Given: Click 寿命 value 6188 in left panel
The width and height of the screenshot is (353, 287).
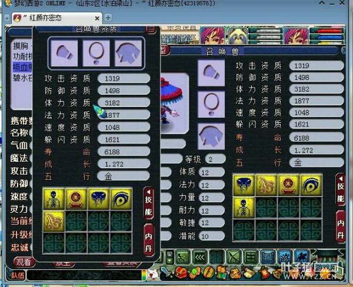Looking at the screenshot, I should click(124, 151).
